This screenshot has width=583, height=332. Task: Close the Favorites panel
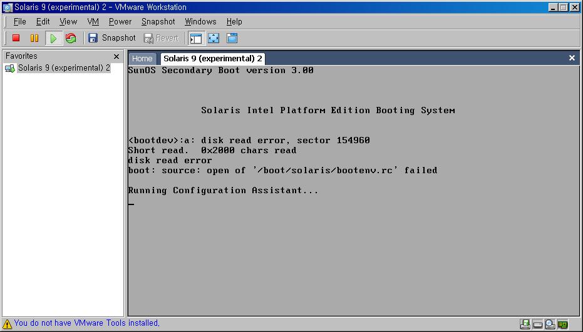tap(116, 56)
